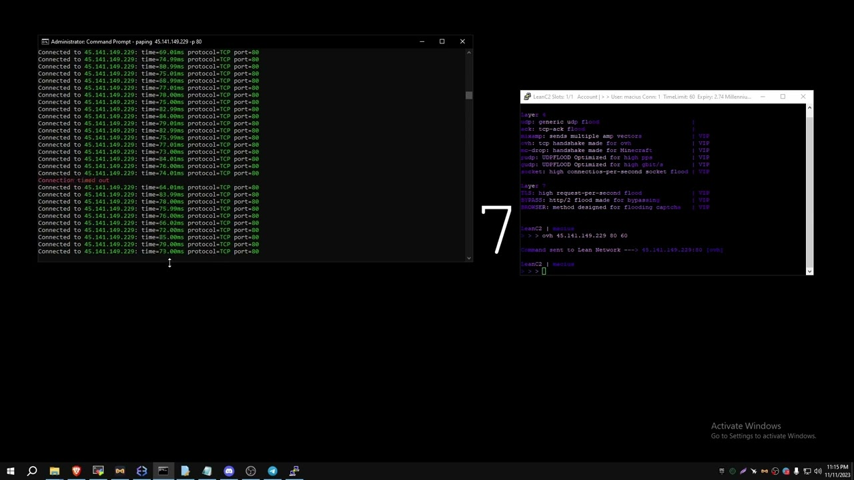Click the LeanC2 window title icon
The image size is (854, 480).
[527, 97]
